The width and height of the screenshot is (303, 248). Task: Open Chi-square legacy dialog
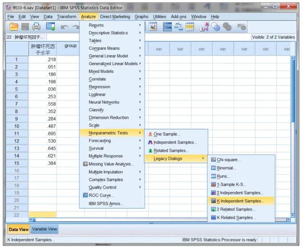(241, 160)
